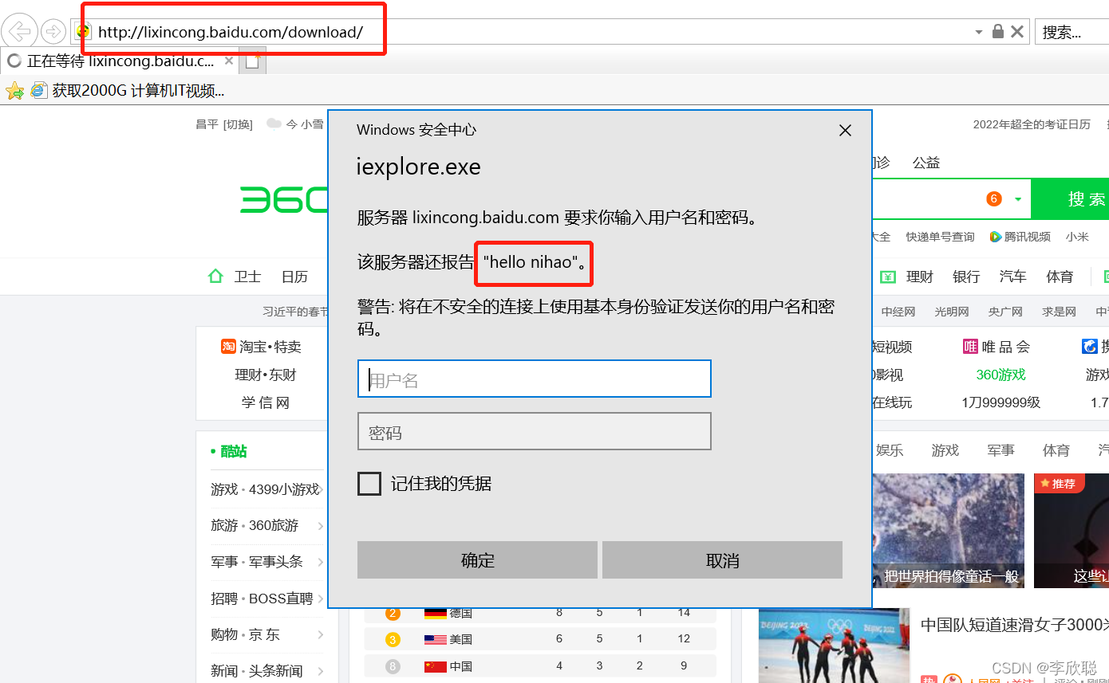Expand the 游戏·4399小游戏 row chevron
The image size is (1109, 683).
coord(320,489)
